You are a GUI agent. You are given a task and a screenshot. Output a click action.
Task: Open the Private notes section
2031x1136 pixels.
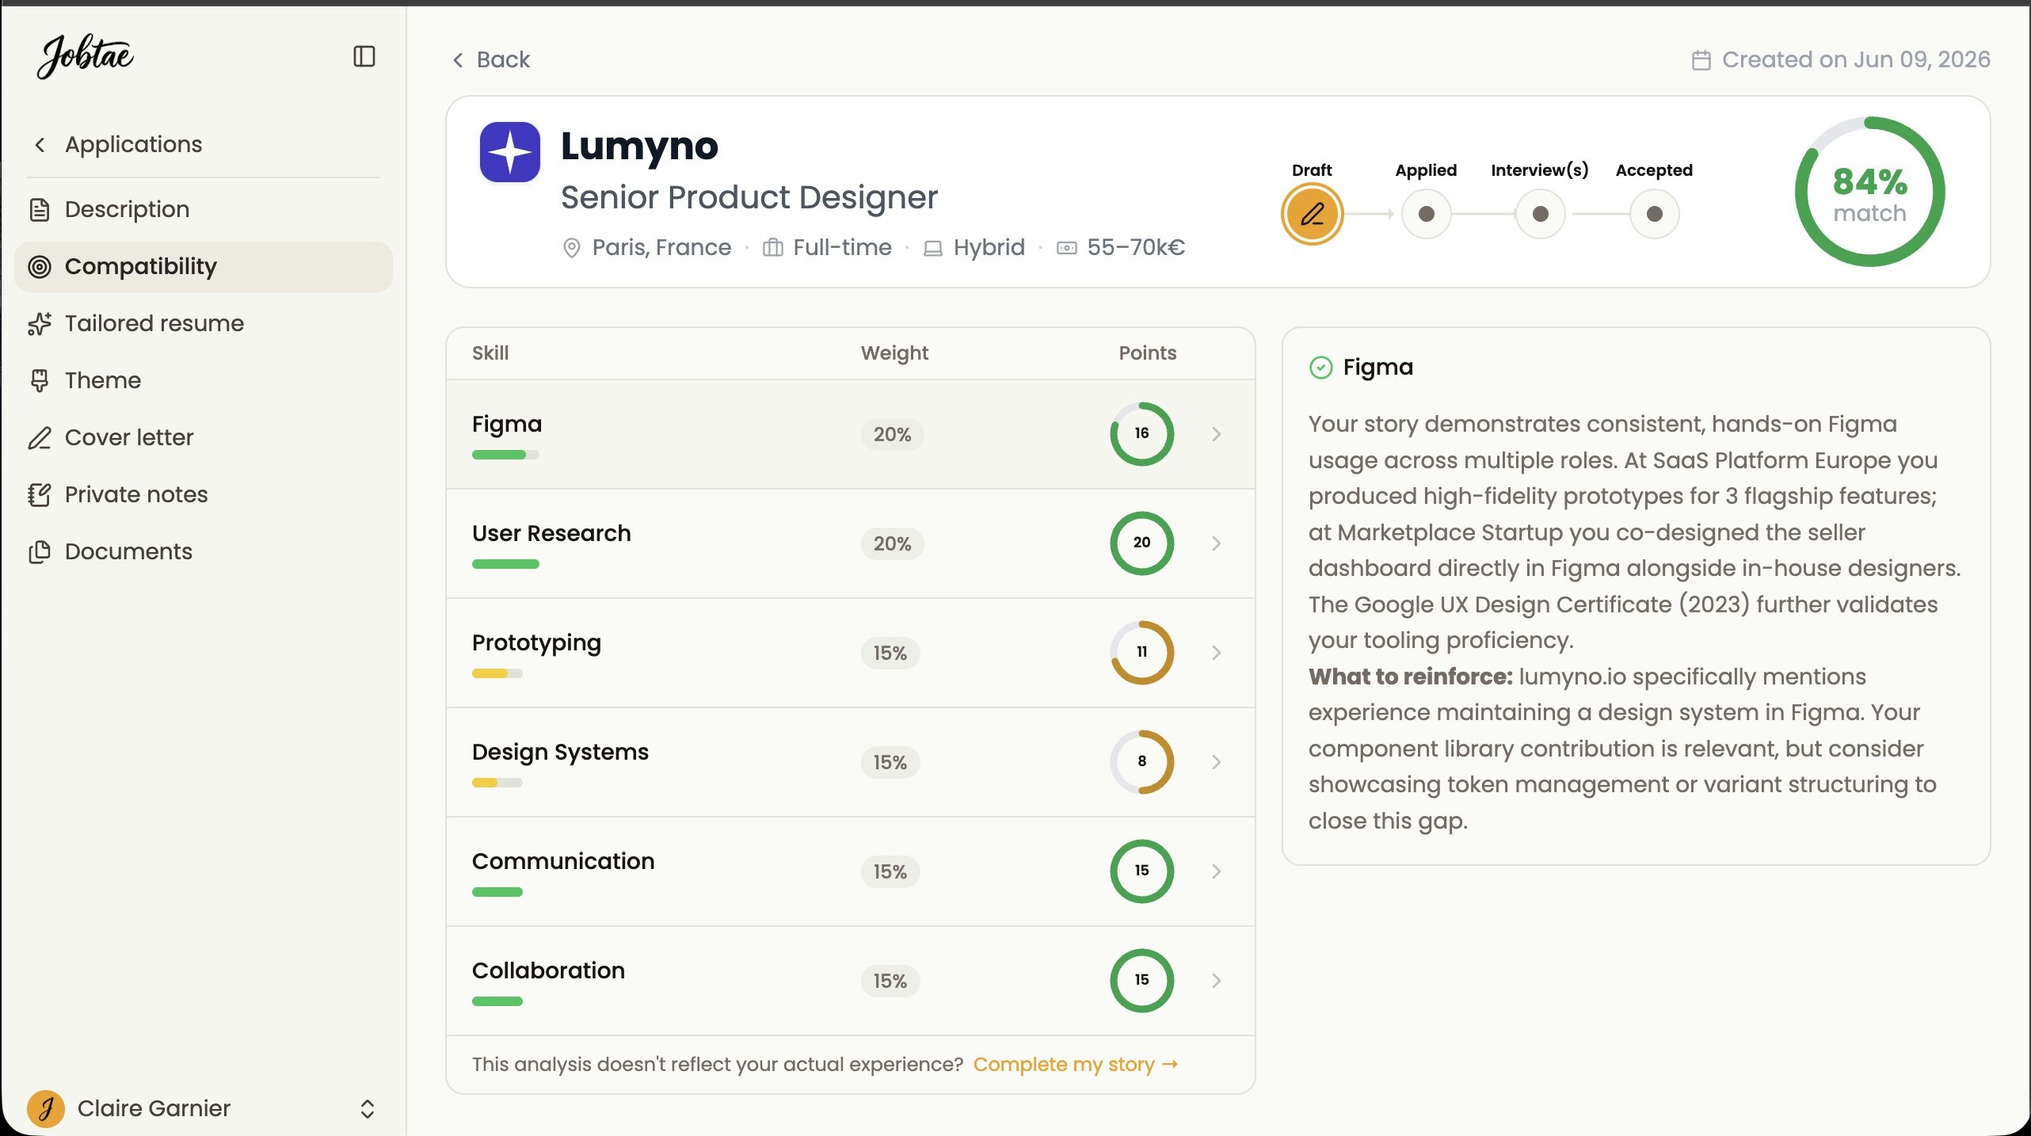pos(204,495)
